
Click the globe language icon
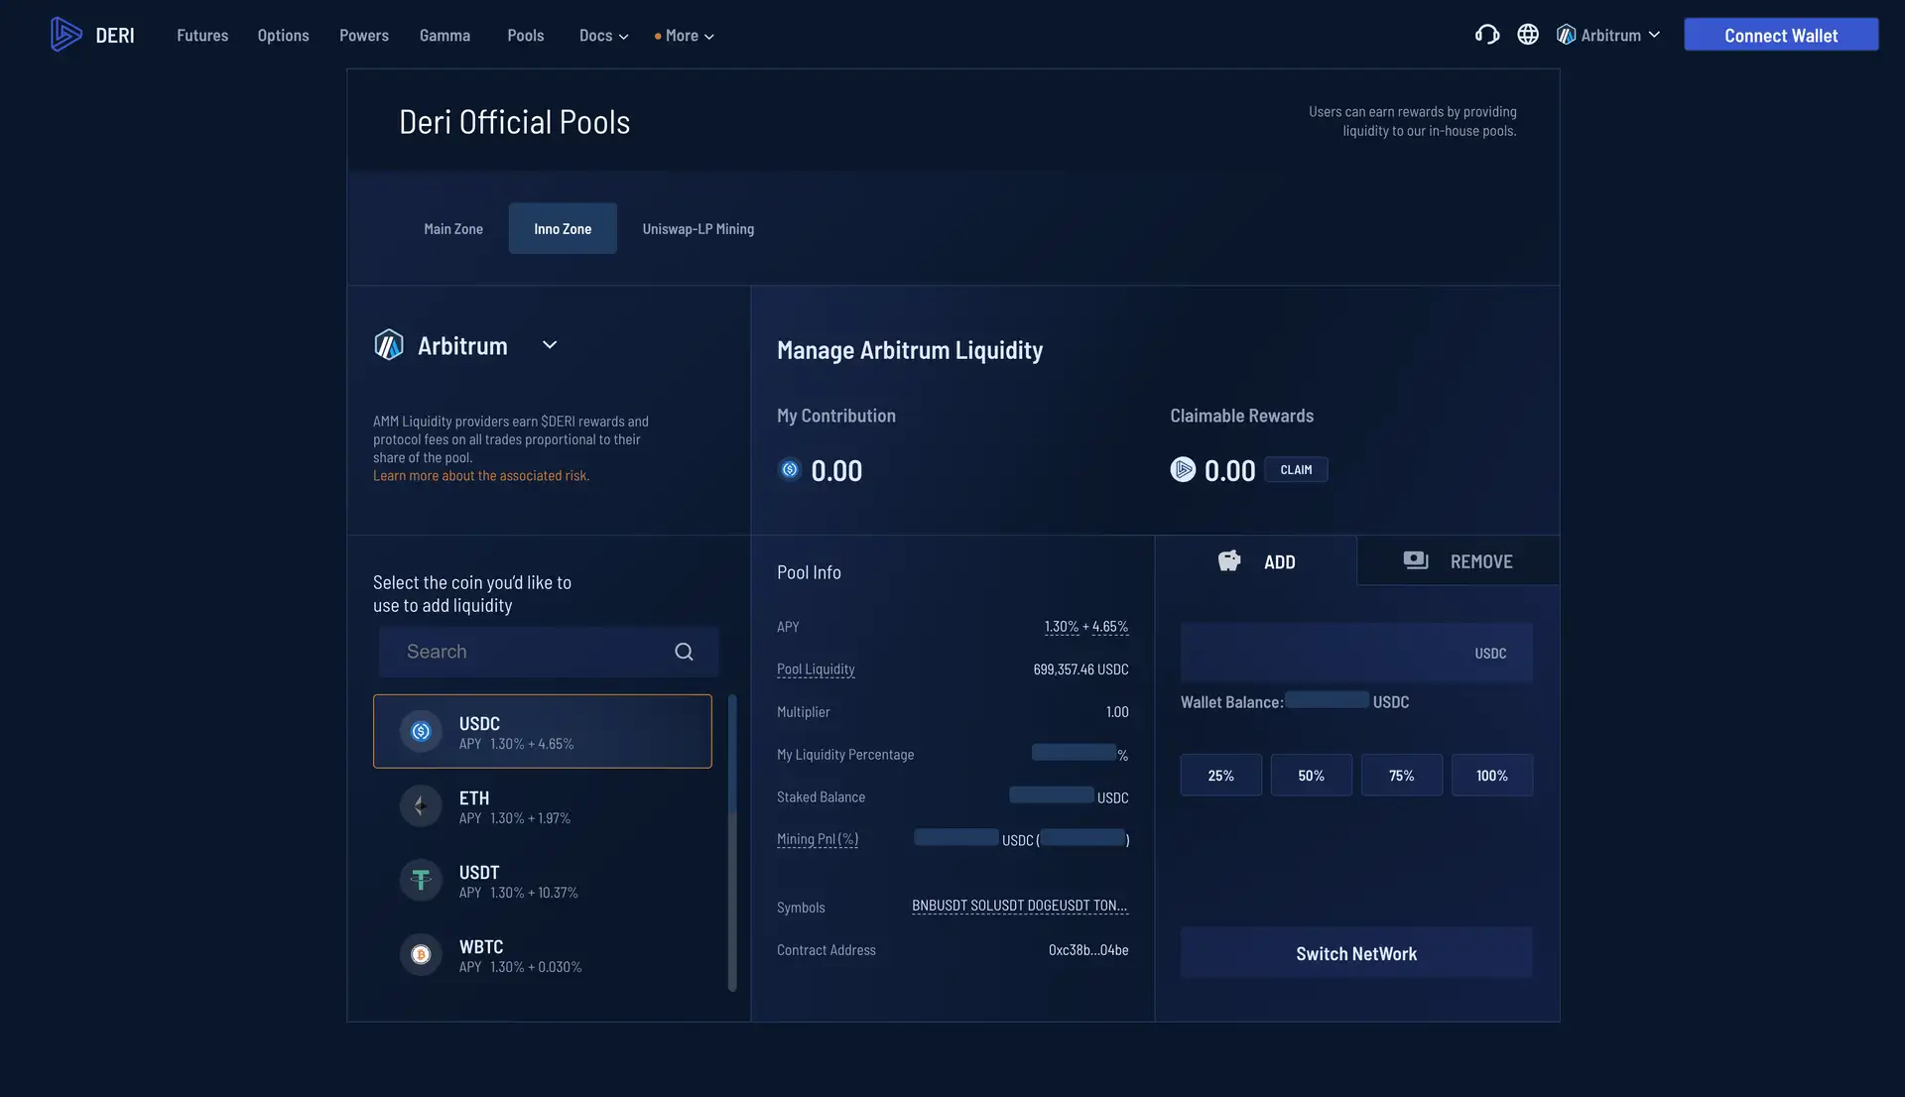click(x=1528, y=35)
